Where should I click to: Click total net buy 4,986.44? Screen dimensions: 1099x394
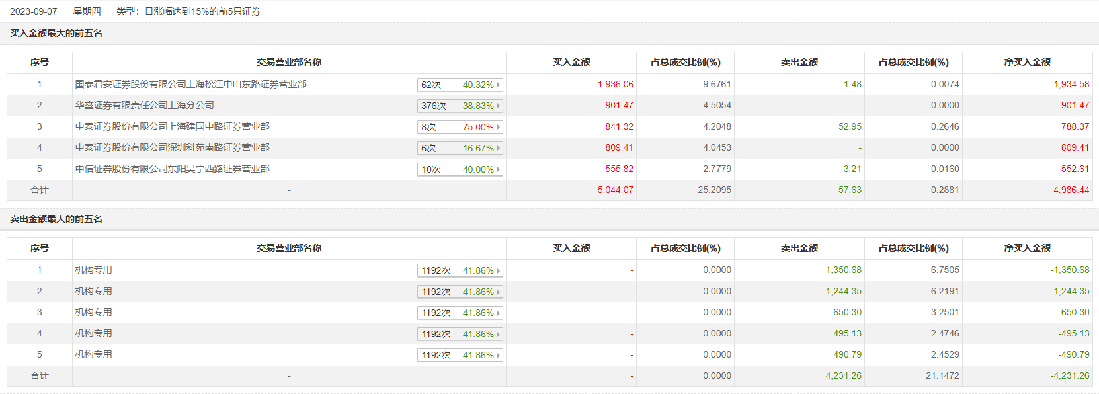1071,190
